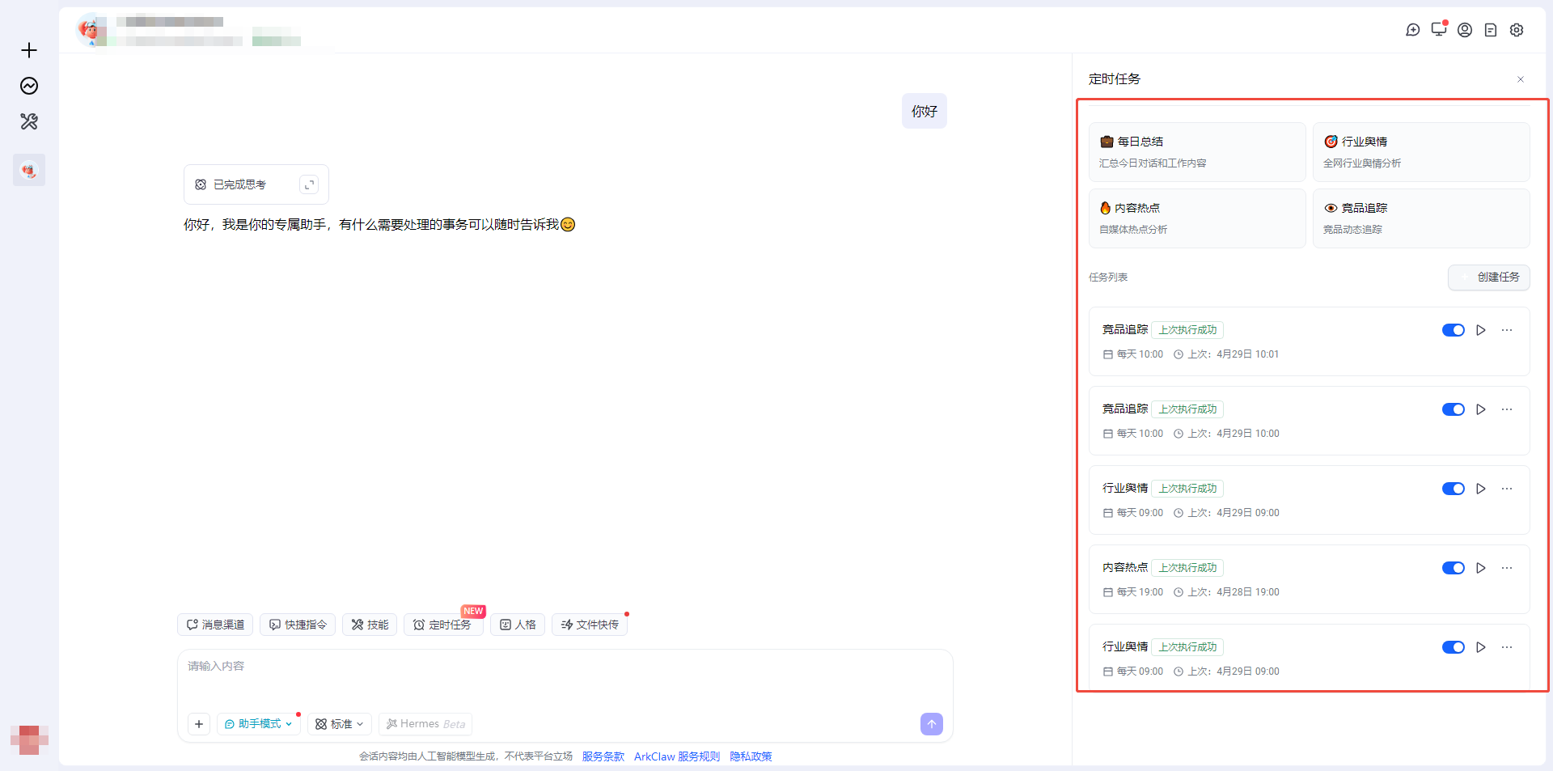
Task: Open the document icon in the top bar
Action: (x=1491, y=30)
